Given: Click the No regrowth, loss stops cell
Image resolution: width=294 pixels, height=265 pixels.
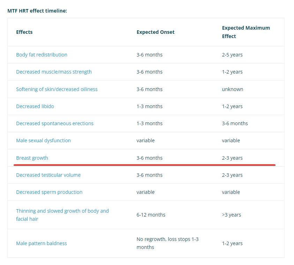Looking at the screenshot, I should 167,243.
